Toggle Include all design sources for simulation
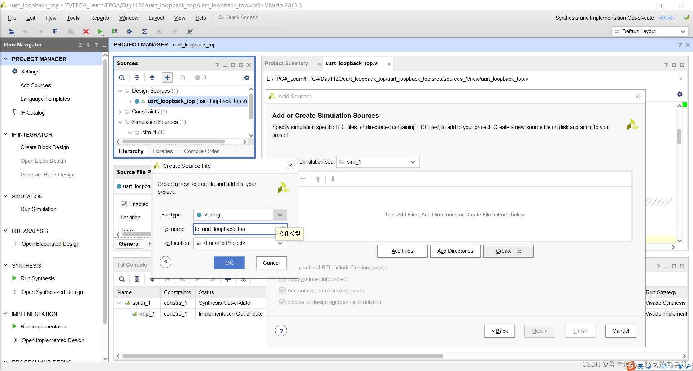Screen dimensions: 693x371 click(x=282, y=302)
